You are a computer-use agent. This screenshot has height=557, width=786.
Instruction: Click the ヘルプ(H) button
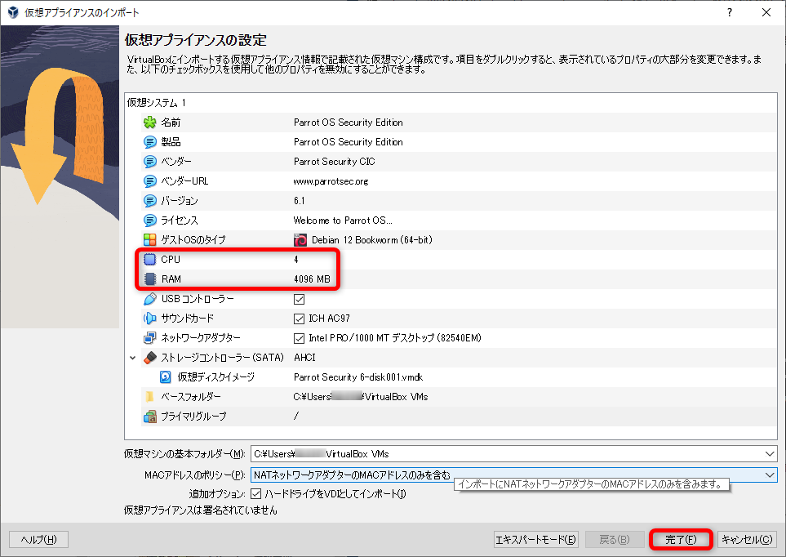(38, 539)
